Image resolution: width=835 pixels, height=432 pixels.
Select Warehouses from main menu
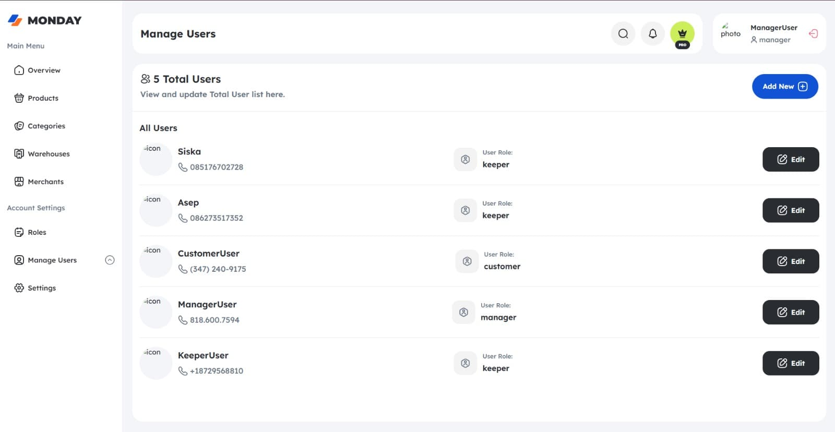[42, 154]
